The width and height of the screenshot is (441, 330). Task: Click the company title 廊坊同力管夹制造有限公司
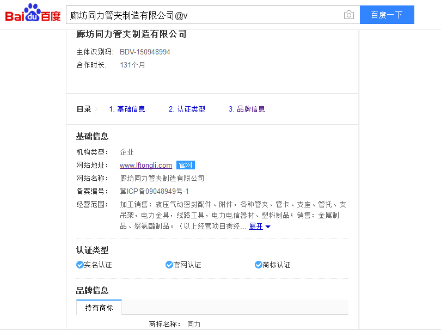[x=131, y=34]
